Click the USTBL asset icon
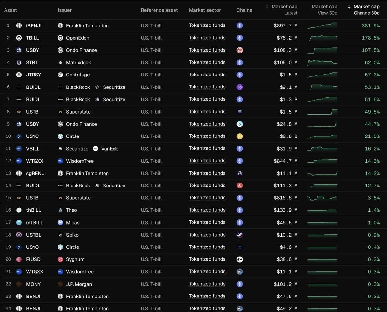Screen dimensions: 387x312 tap(19, 235)
